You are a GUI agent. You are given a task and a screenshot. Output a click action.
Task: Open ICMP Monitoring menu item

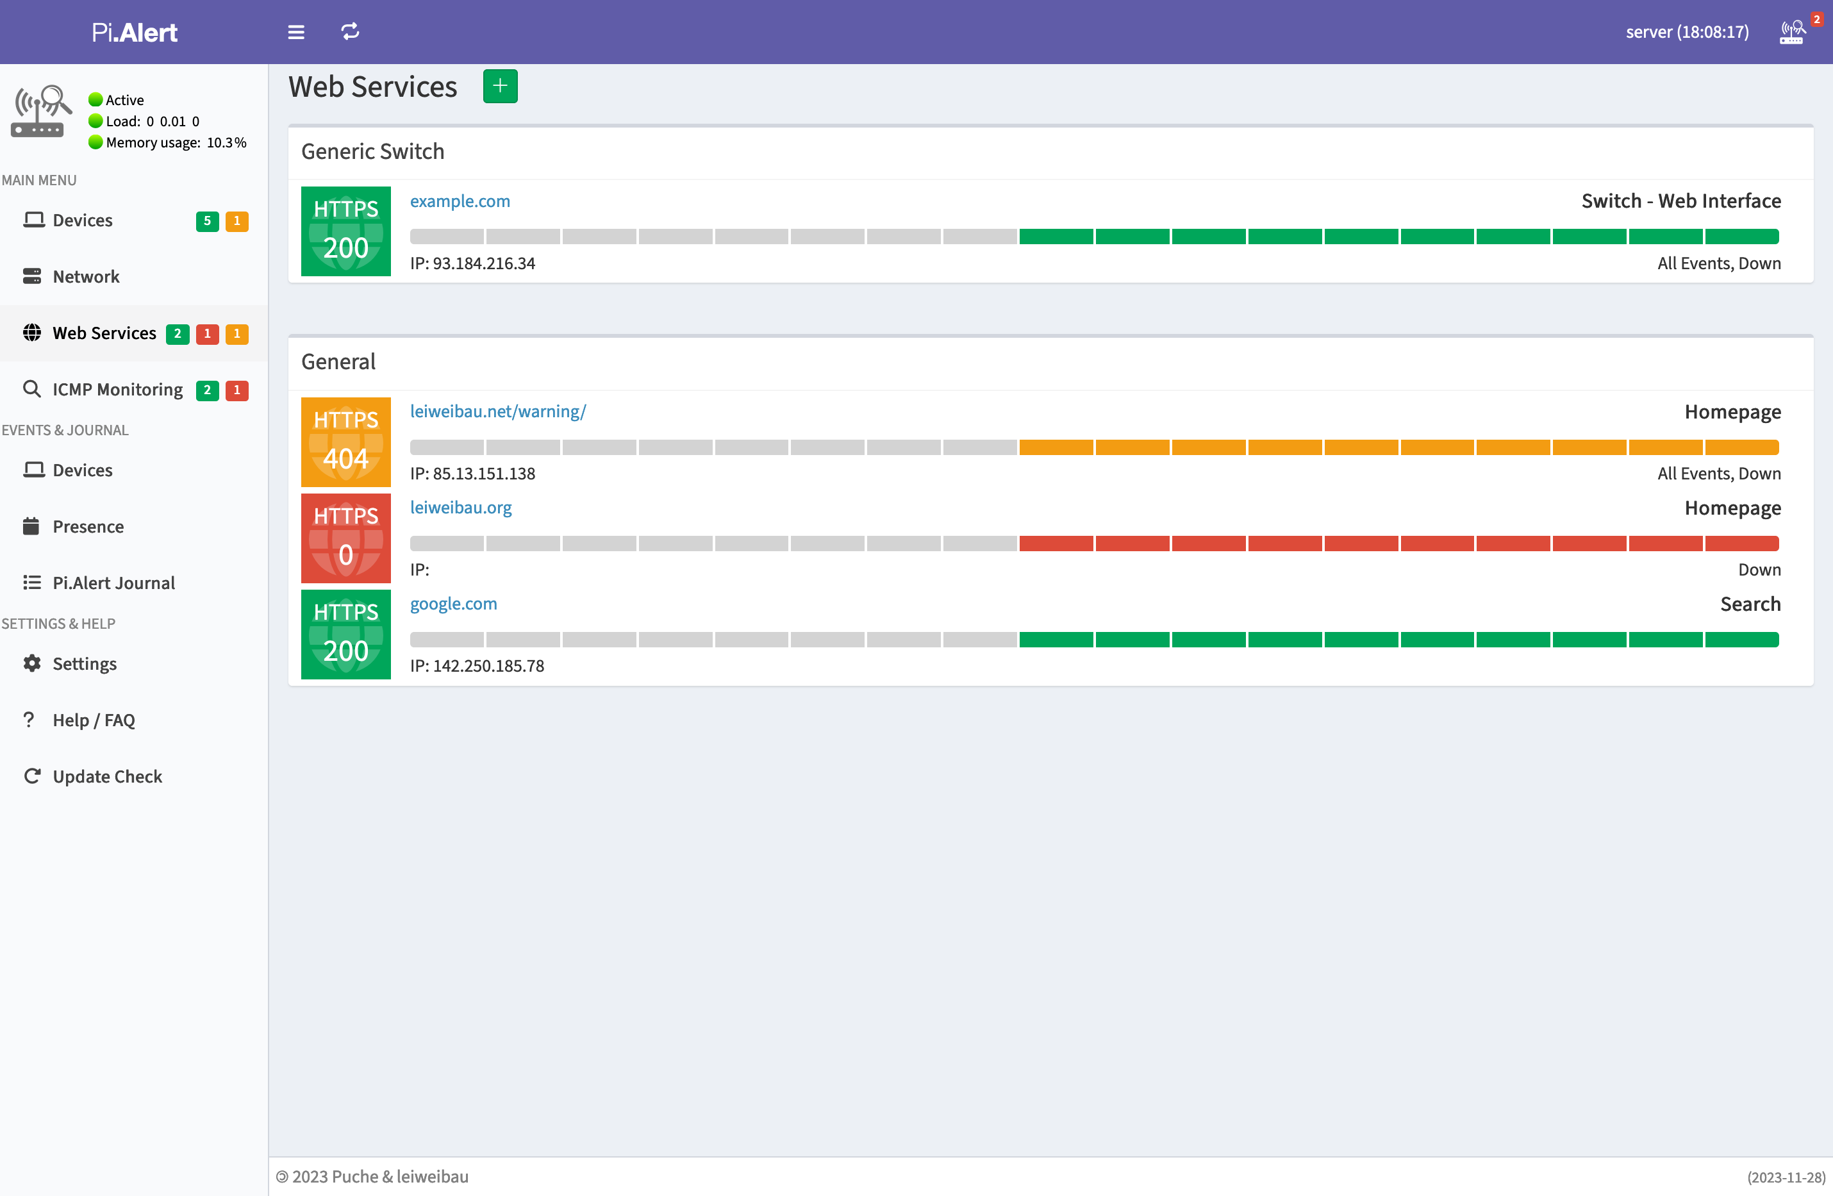pos(117,390)
